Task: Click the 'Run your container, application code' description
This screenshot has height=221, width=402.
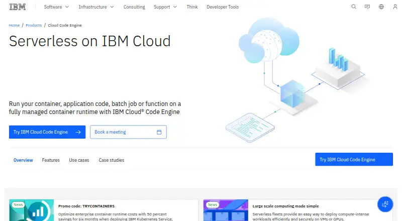Action: tap(95, 107)
